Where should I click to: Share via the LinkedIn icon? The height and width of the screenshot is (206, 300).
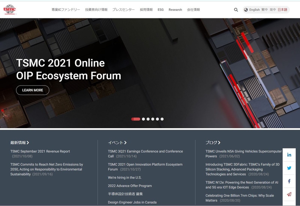[x=289, y=155]
